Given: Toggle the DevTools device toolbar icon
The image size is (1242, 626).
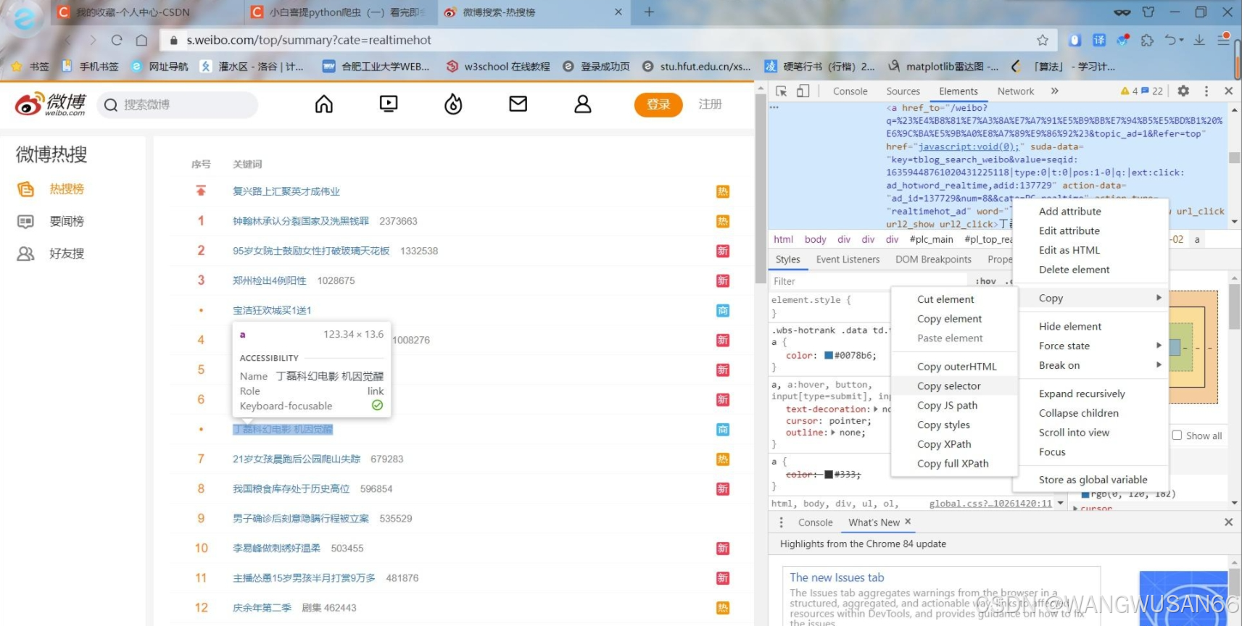Looking at the screenshot, I should point(803,91).
